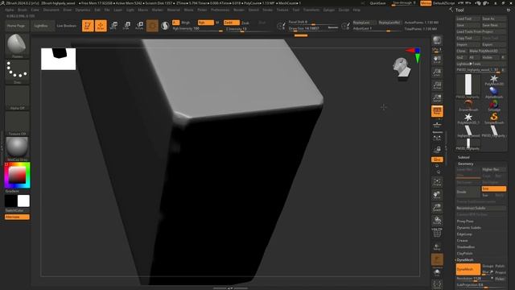
Task: Expand the Subtool section
Action: click(x=463, y=157)
